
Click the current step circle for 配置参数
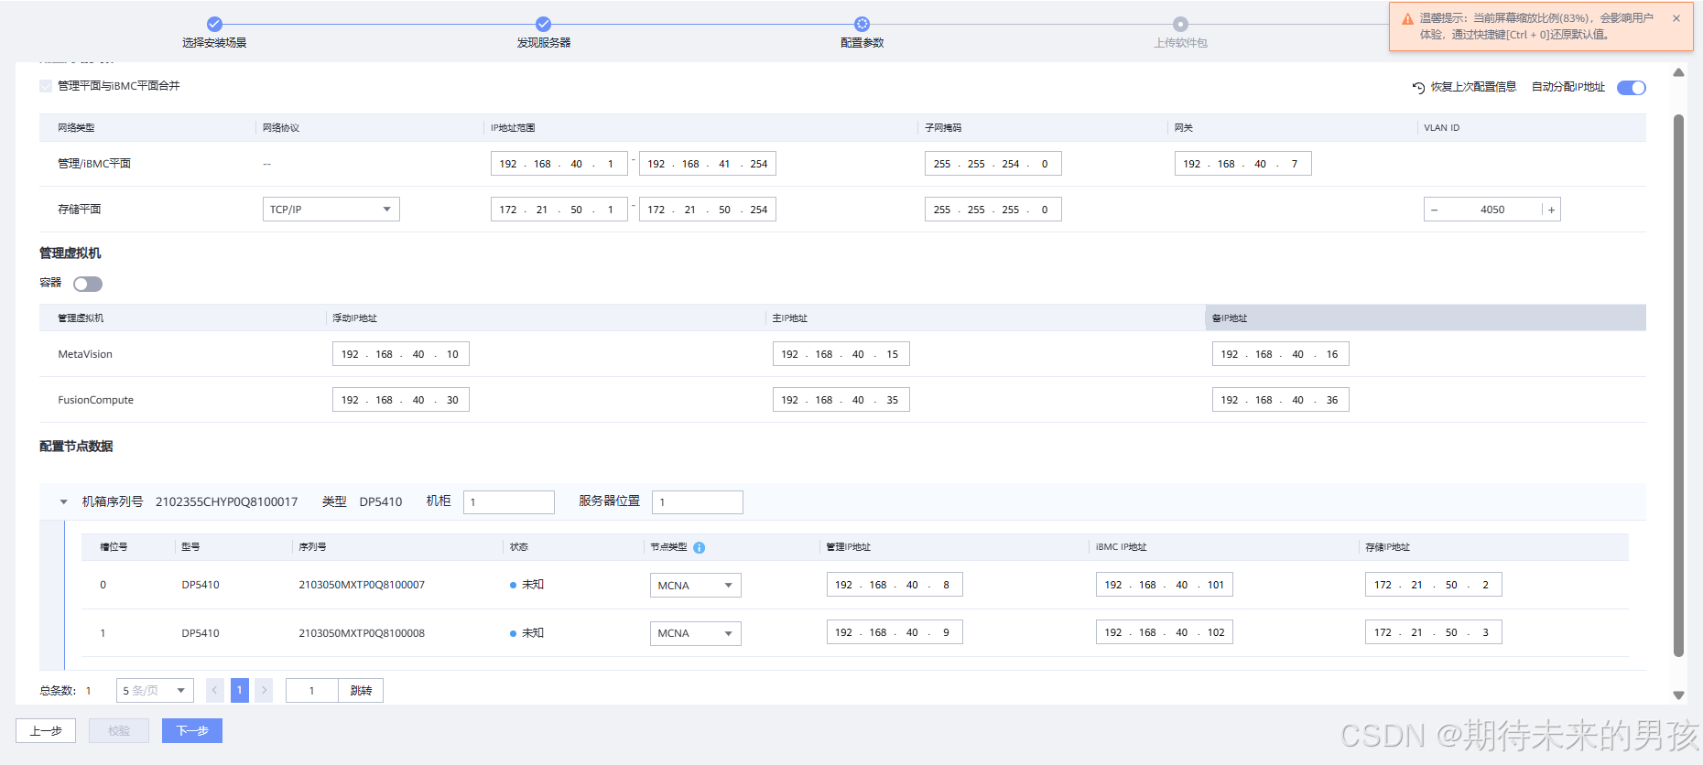click(x=862, y=24)
